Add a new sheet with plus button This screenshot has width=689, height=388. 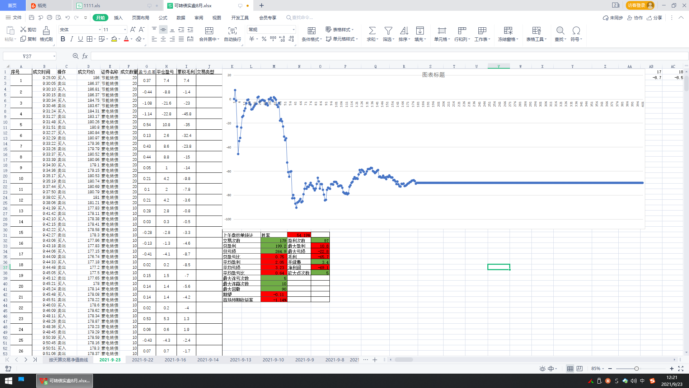pos(375,360)
